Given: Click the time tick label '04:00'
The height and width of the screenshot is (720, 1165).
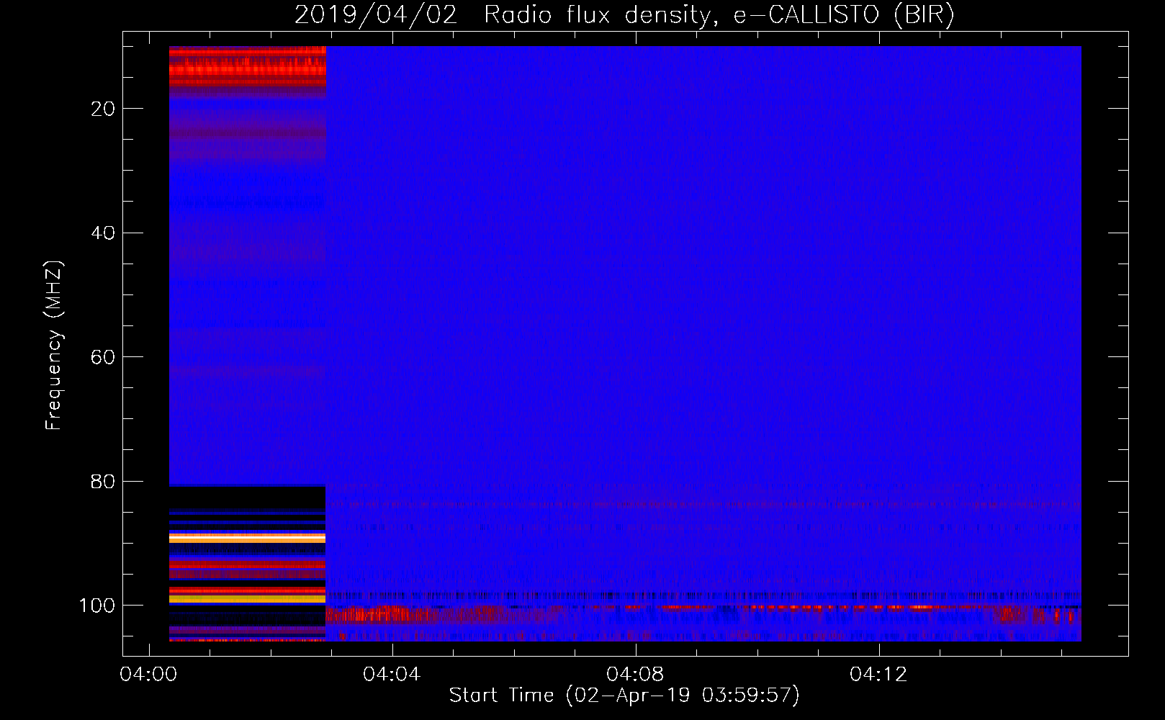Looking at the screenshot, I should click(x=148, y=675).
